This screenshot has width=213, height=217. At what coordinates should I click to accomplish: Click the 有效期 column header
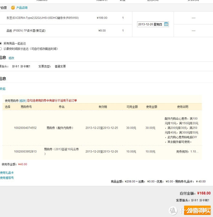[x=103, y=107]
